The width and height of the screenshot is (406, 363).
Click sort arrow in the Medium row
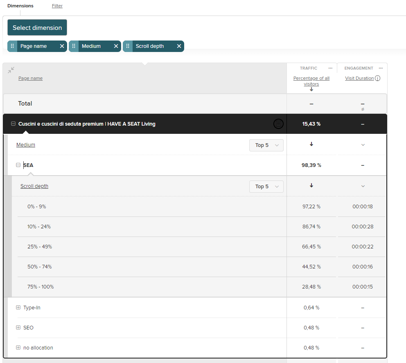[311, 144]
